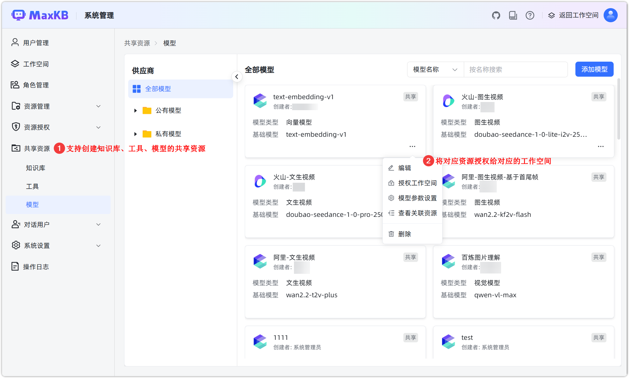Click 删除 in the context menu
The image size is (629, 378).
pyautogui.click(x=404, y=234)
